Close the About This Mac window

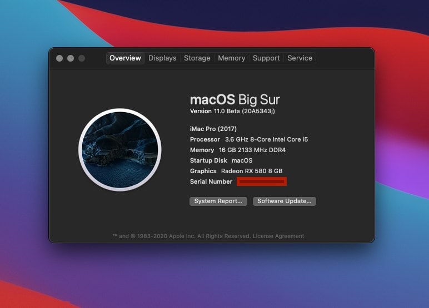tap(59, 58)
